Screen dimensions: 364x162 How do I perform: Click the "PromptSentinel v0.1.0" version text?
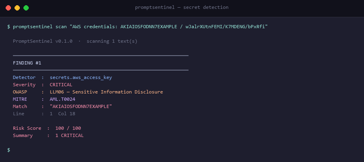[43, 41]
